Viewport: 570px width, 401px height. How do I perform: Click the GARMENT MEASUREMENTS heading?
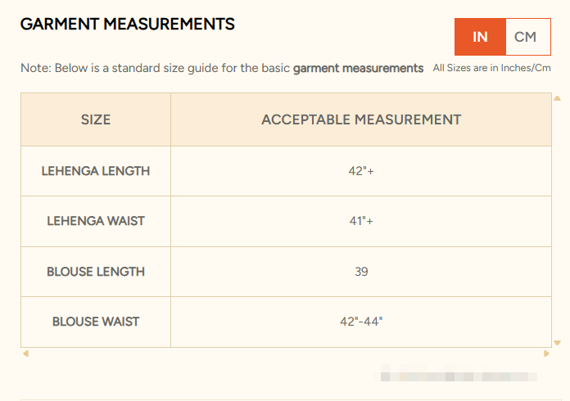128,25
